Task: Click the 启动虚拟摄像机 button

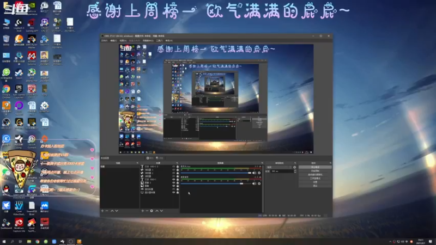Action: click(x=315, y=175)
